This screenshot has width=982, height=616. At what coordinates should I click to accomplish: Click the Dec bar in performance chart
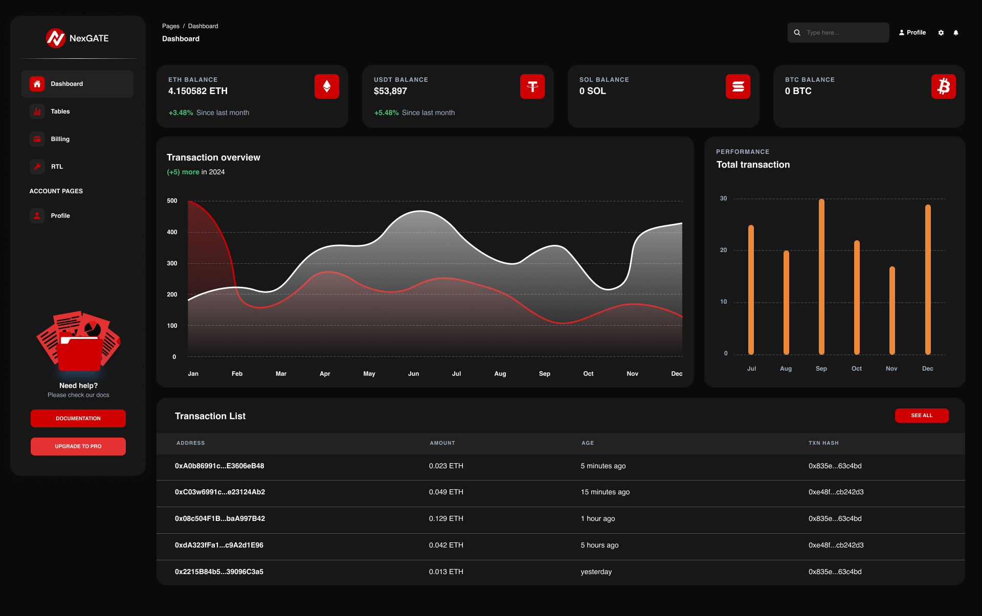click(x=928, y=279)
